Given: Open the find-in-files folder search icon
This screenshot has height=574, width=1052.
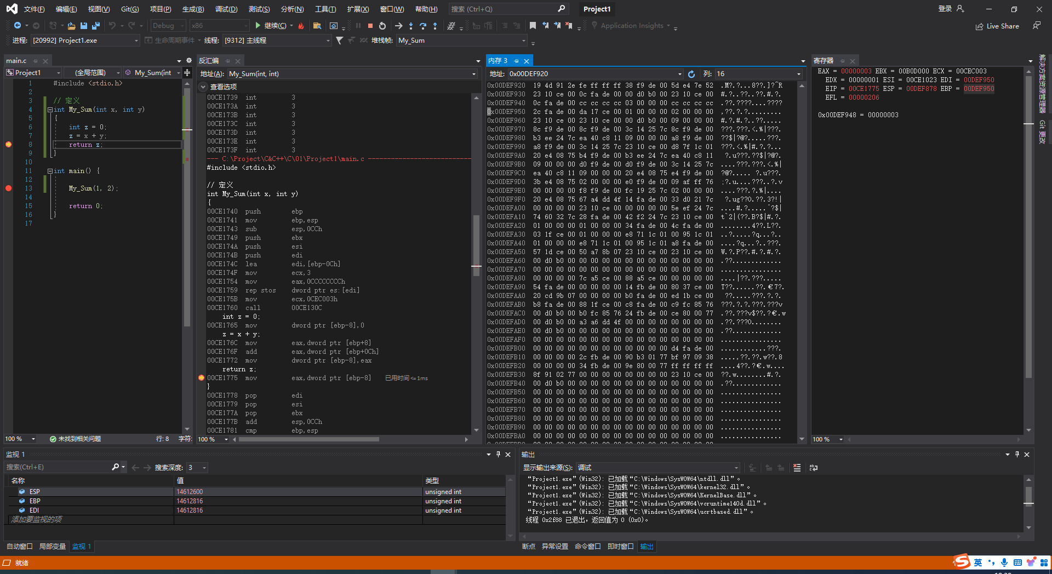Looking at the screenshot, I should pyautogui.click(x=317, y=26).
